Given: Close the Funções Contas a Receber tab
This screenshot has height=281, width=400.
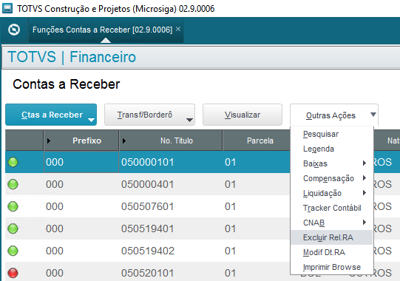Looking at the screenshot, I should pos(178,29).
